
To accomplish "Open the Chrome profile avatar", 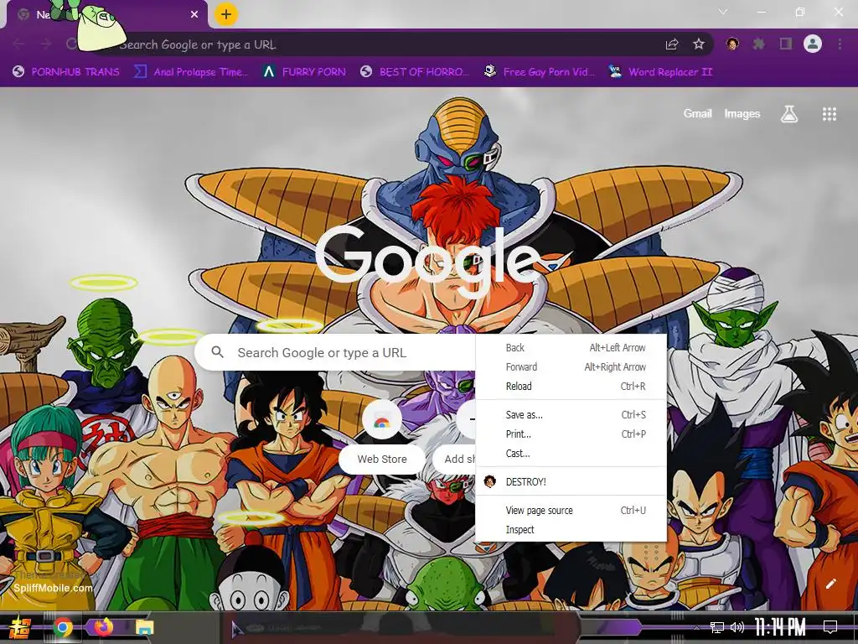I will pos(813,44).
